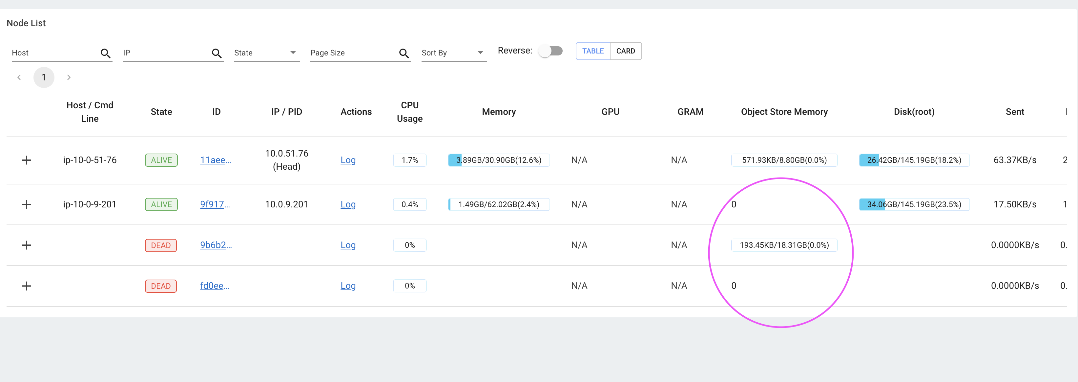Expand the ip-10-0-51-76 row plus icon
The width and height of the screenshot is (1078, 382).
coord(26,160)
